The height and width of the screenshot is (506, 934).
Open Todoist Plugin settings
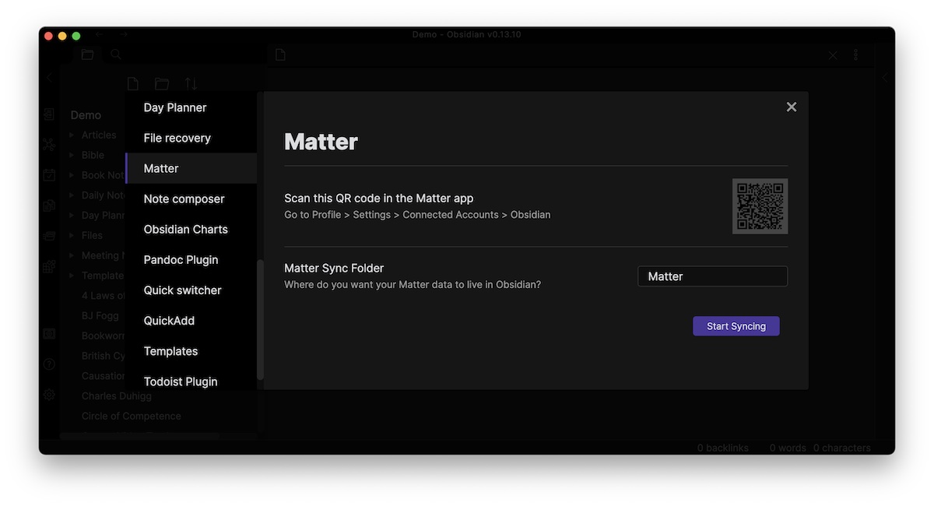[x=191, y=381]
